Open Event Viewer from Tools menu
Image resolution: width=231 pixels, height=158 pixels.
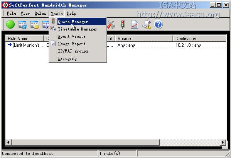(x=78, y=36)
